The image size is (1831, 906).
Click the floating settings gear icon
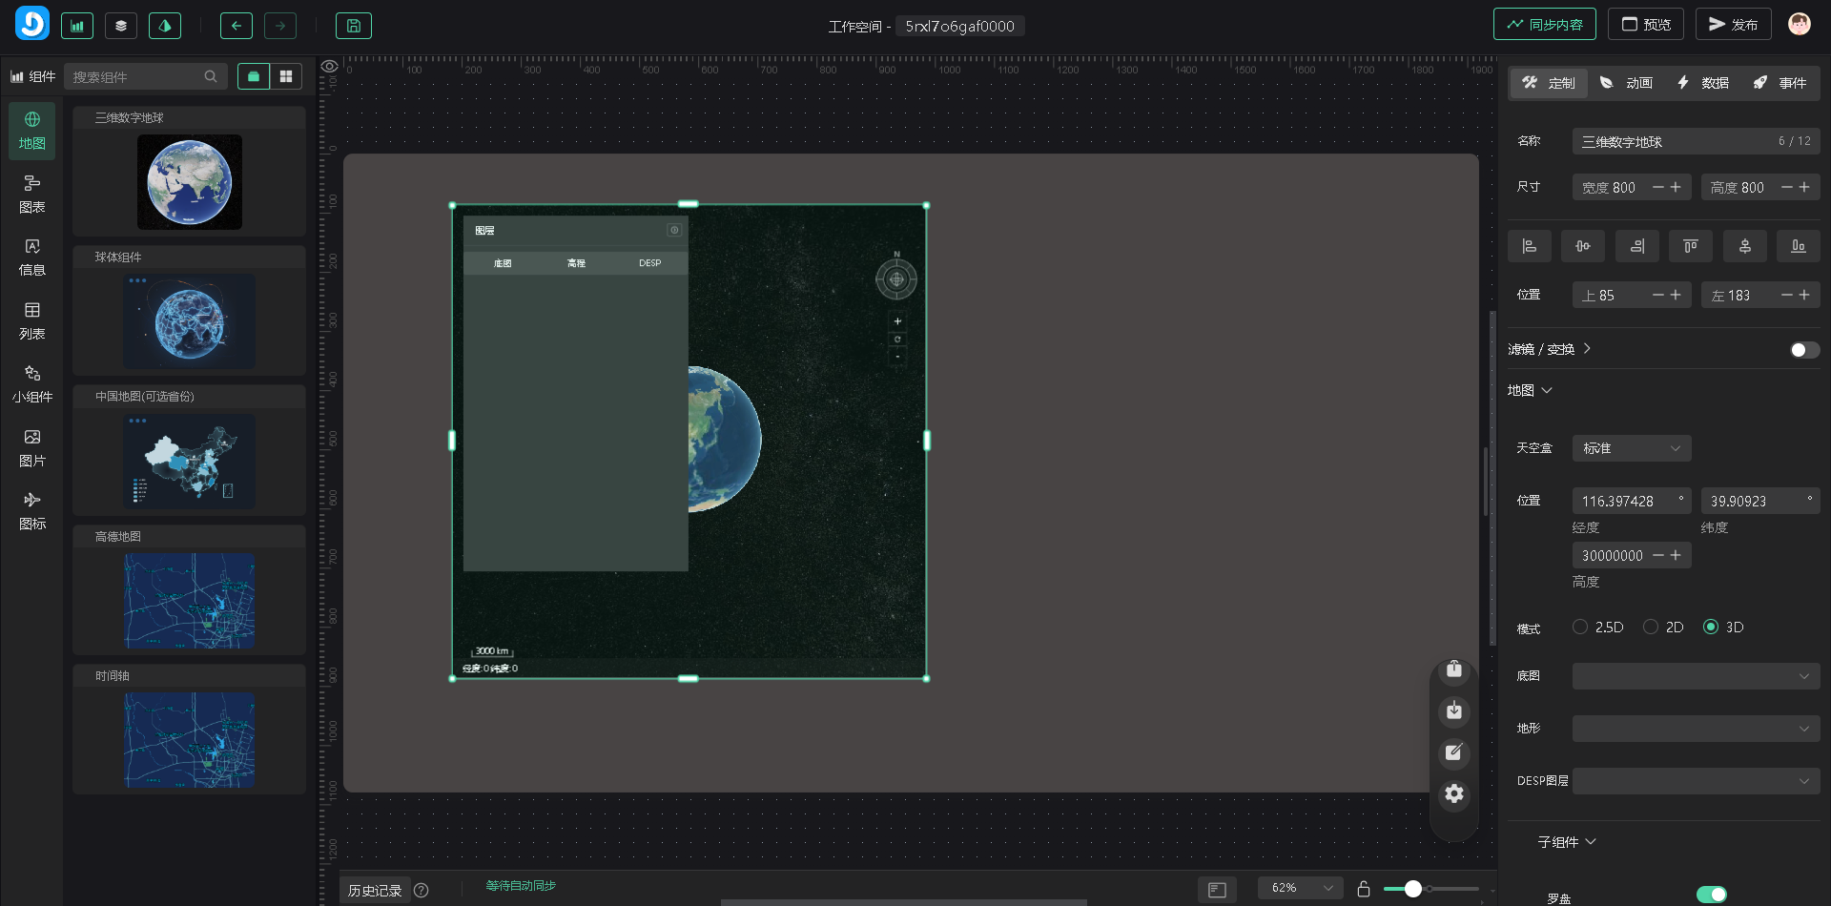pos(1453,793)
